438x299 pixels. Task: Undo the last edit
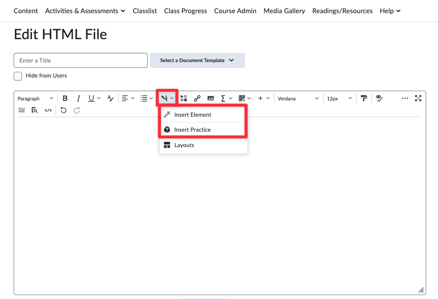tap(63, 111)
